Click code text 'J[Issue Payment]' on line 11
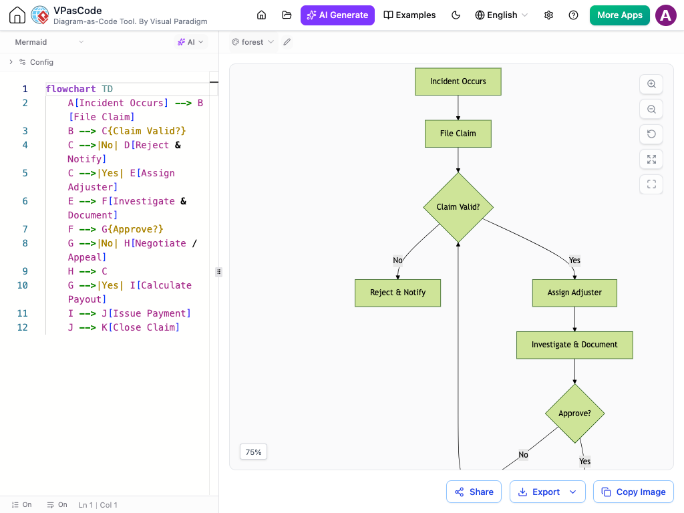Screen dimensions: 684x513 pos(146,313)
